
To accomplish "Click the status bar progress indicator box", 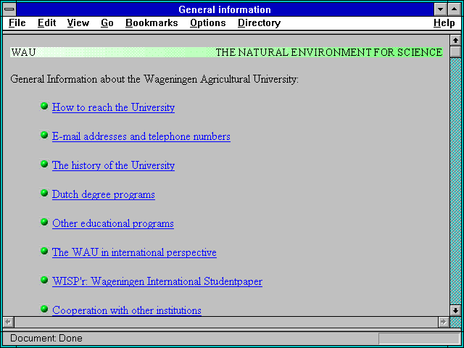I will click(419, 339).
